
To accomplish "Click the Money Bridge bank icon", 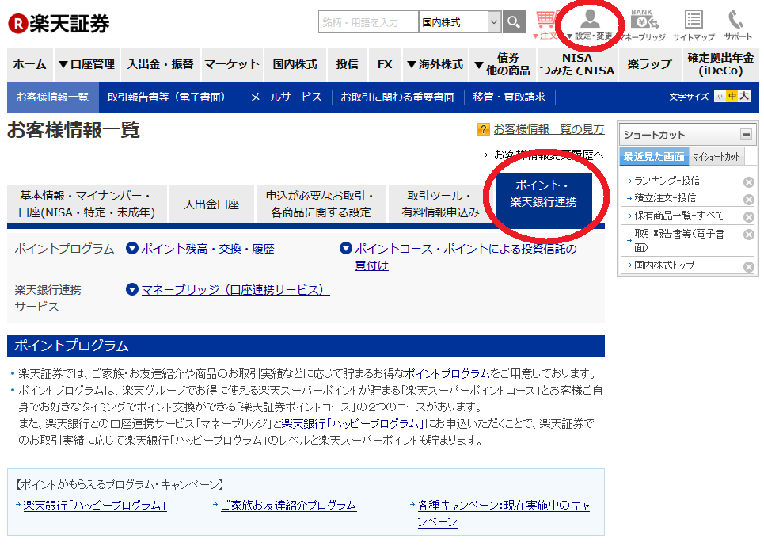I will tap(643, 24).
